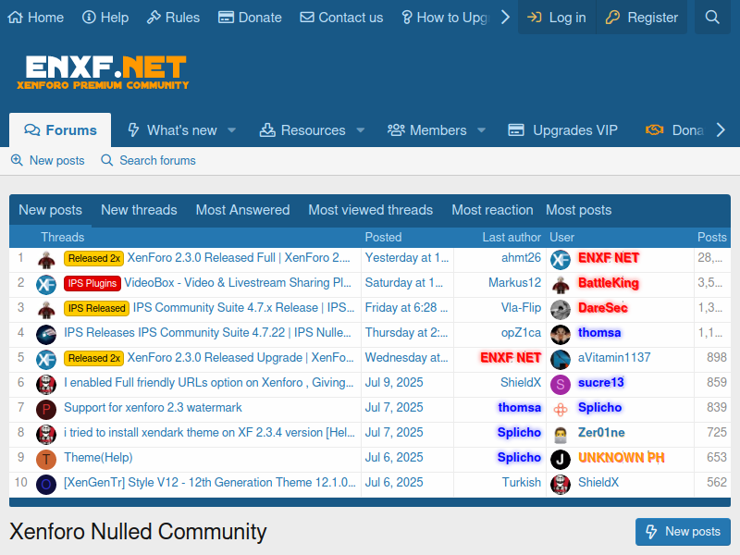Open aVitamin1137 user profile

(x=614, y=358)
